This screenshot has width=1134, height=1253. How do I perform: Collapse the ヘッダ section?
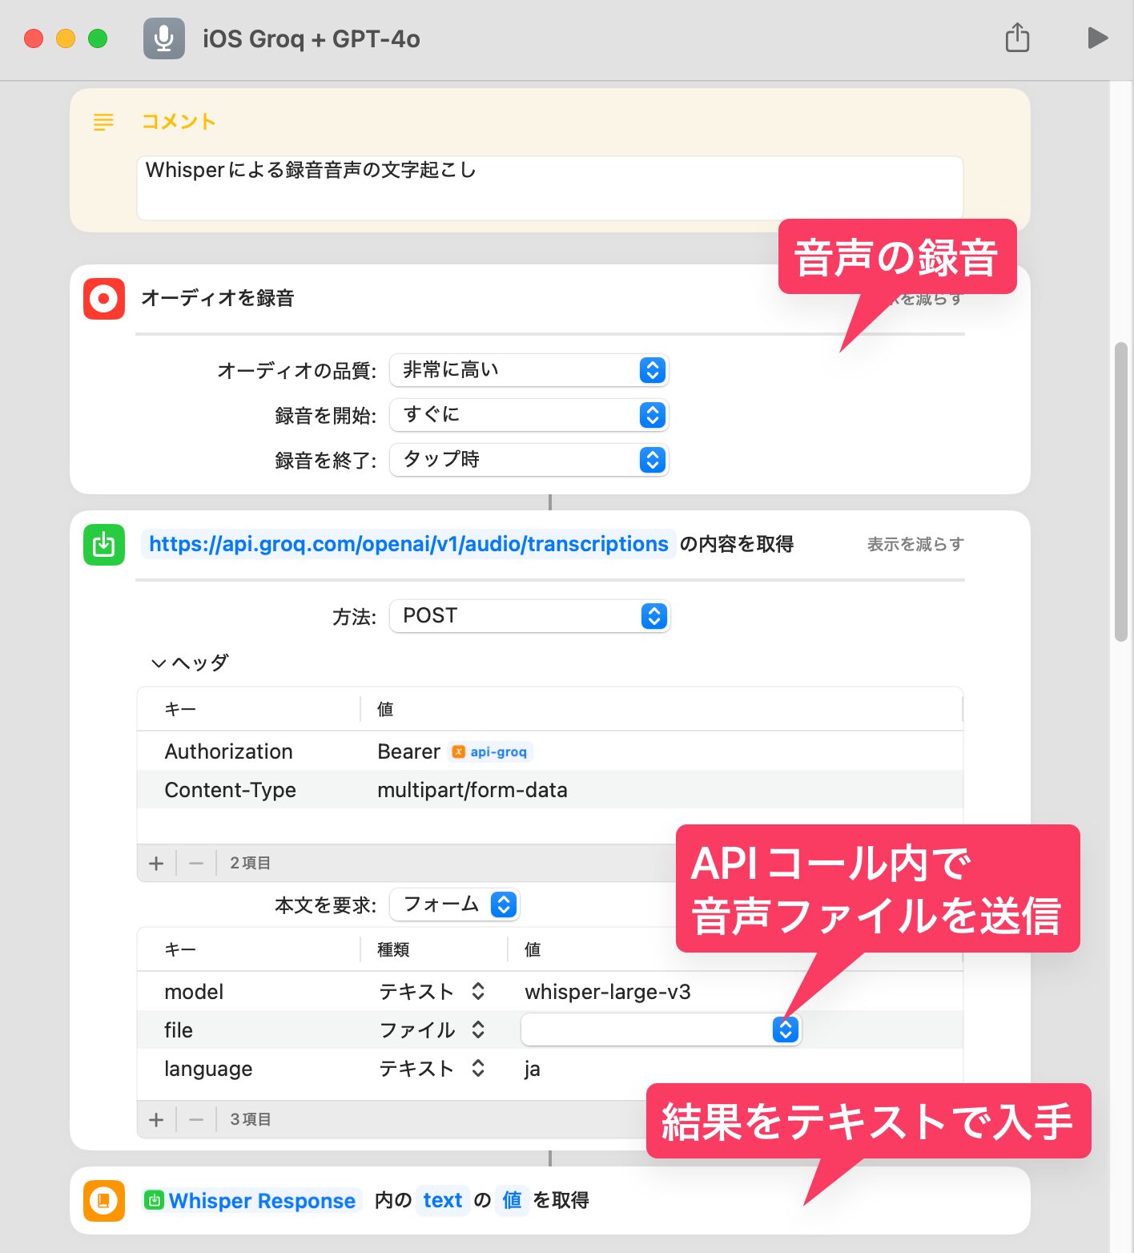point(159,663)
